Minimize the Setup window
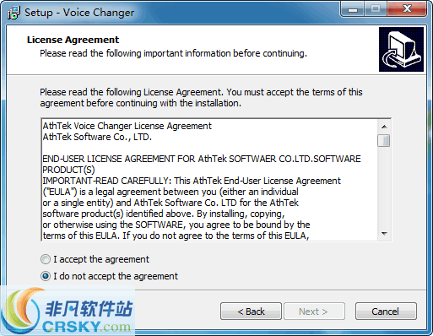 pos(353,9)
